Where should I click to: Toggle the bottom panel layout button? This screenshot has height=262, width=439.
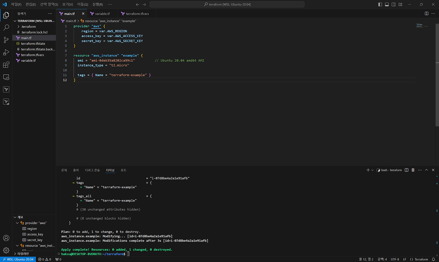point(387,4)
